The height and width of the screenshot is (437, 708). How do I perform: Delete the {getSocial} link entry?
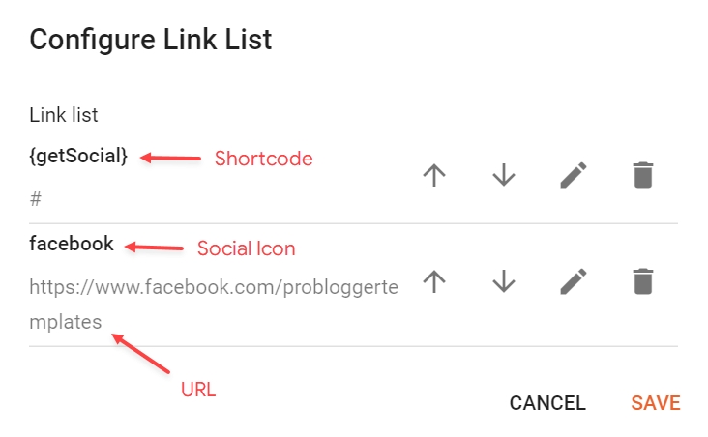coord(642,176)
